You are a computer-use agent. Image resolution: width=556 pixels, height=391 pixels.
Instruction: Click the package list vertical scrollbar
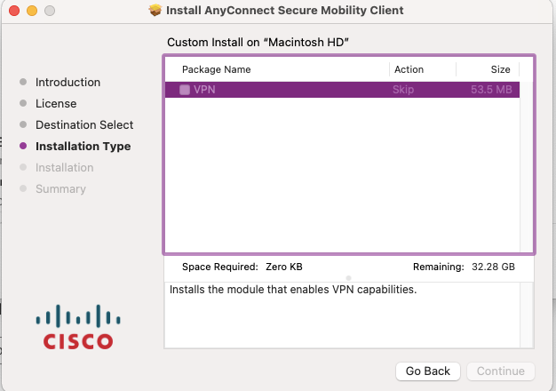526,167
